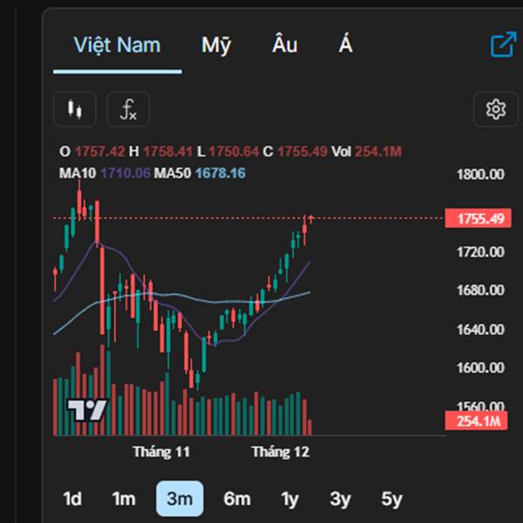Switch to the Âu tab
Screen dimensions: 523x523
285,45
